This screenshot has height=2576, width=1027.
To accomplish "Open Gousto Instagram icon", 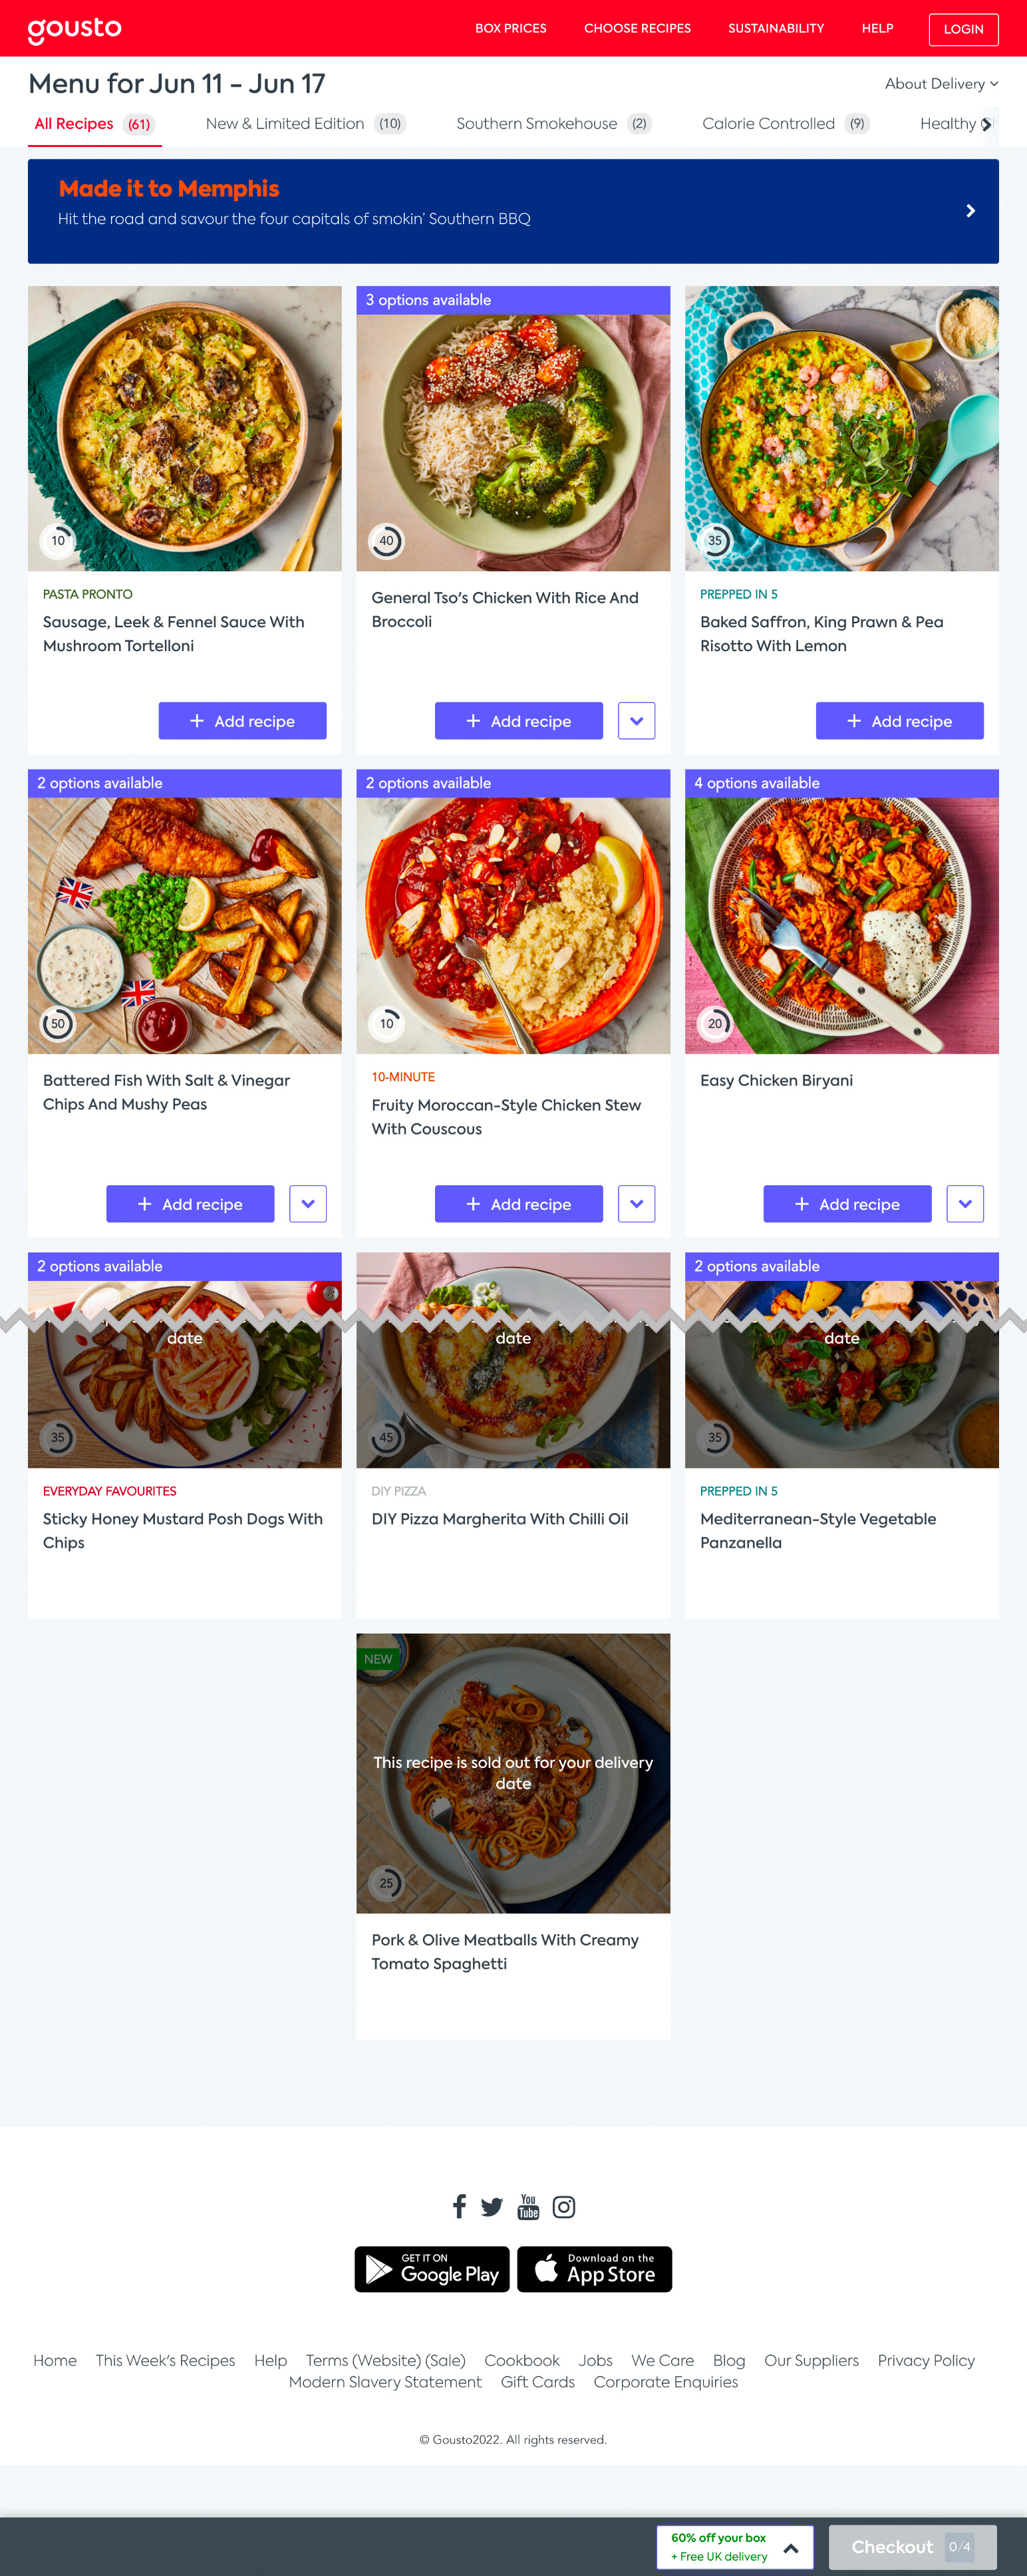I will coord(564,2206).
